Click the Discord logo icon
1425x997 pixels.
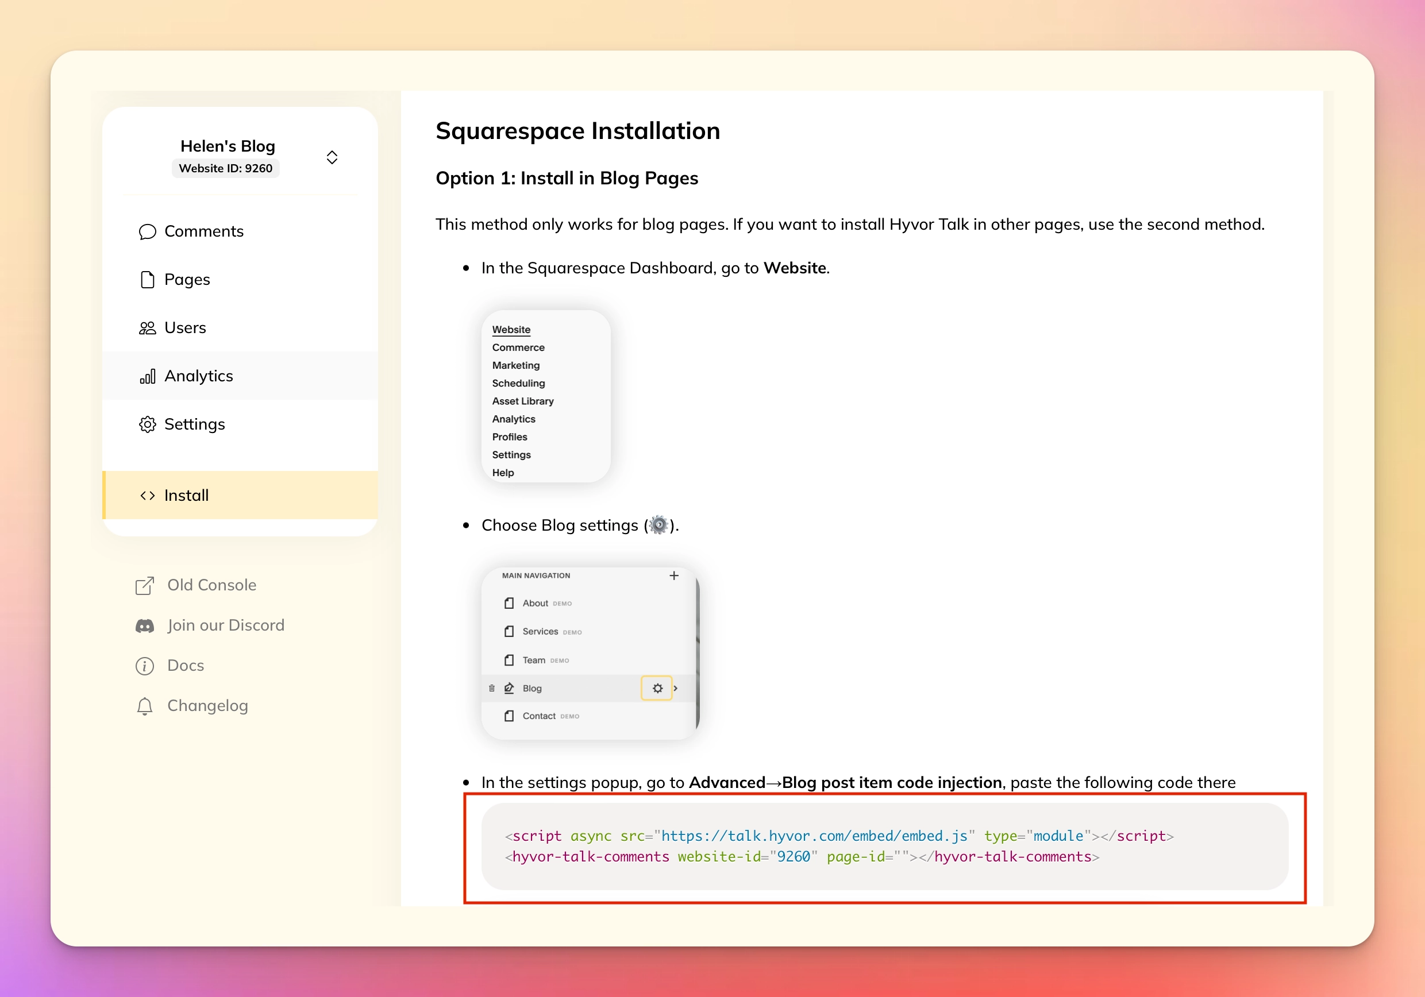145,625
